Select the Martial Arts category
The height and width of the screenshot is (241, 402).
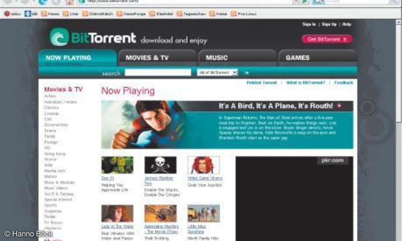[x=55, y=171]
